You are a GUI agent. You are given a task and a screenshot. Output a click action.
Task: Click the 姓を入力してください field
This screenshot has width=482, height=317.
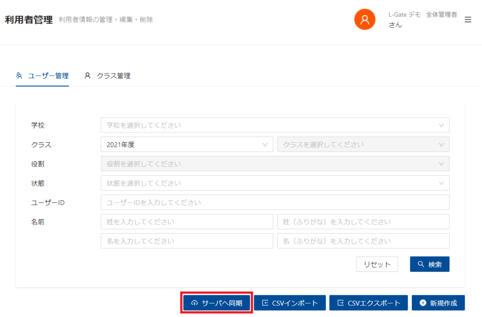187,221
